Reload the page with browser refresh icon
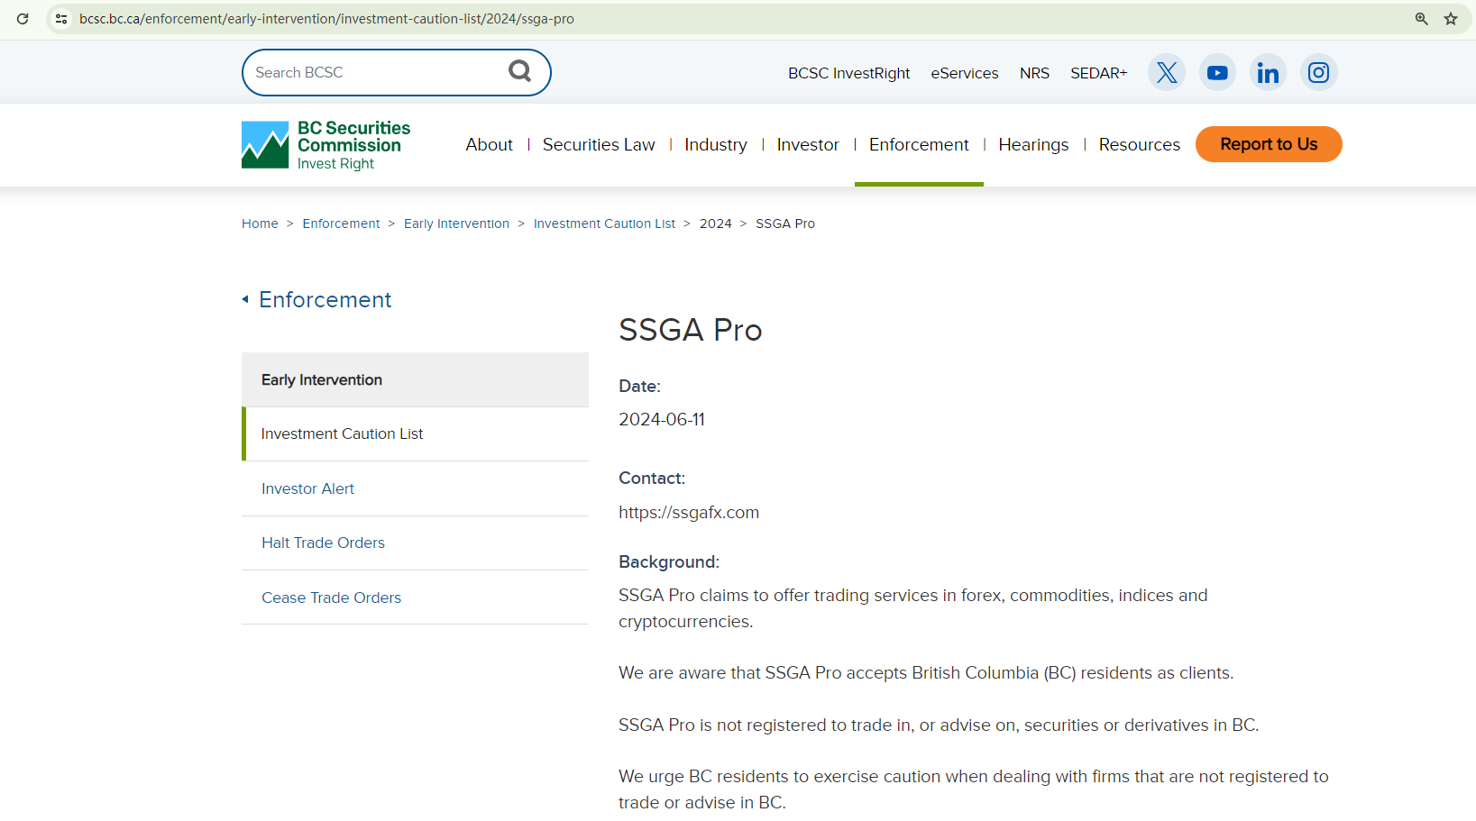This screenshot has height=821, width=1476. point(23,19)
